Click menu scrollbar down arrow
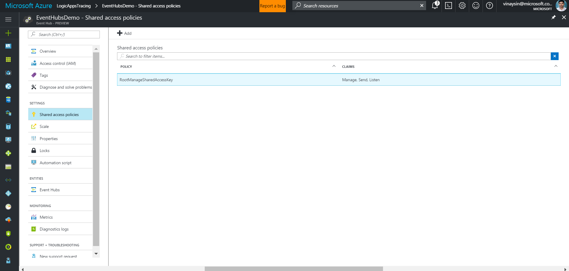Viewport: 569px width, 271px height. tap(96, 254)
